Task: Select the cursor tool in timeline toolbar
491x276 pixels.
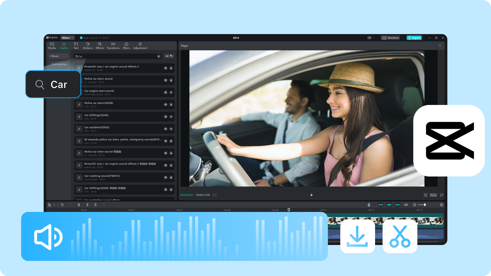Action: [x=49, y=205]
